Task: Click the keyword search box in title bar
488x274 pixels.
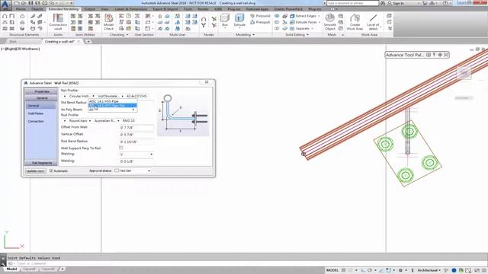Action: (352, 3)
